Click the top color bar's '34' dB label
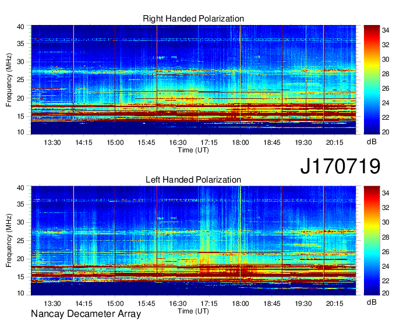The height and width of the screenshot is (321, 396). (386, 30)
